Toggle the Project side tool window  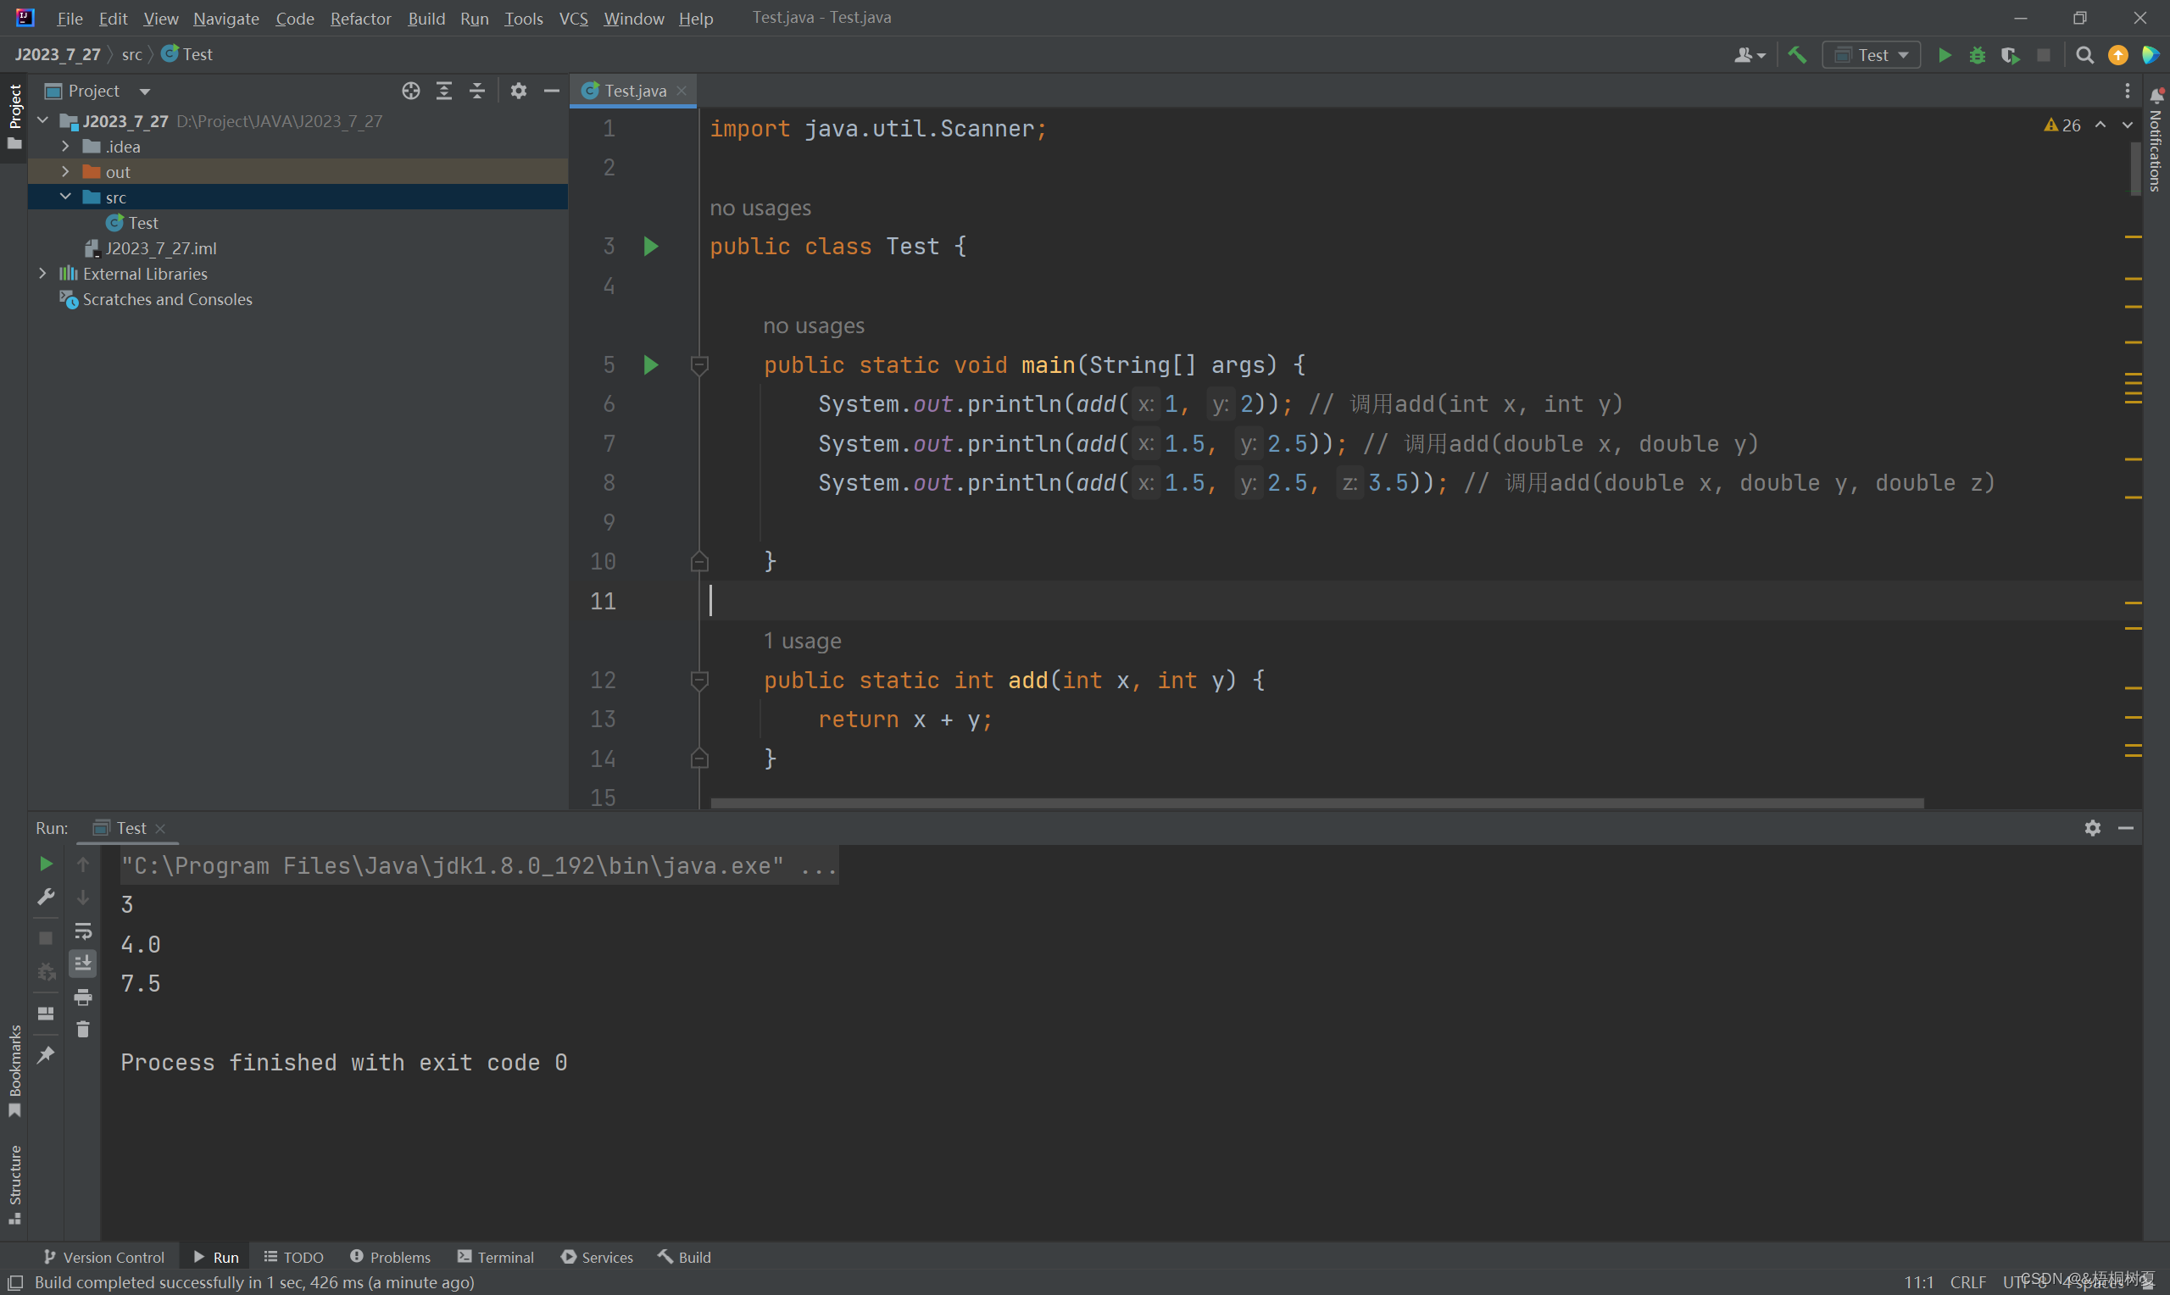point(14,116)
